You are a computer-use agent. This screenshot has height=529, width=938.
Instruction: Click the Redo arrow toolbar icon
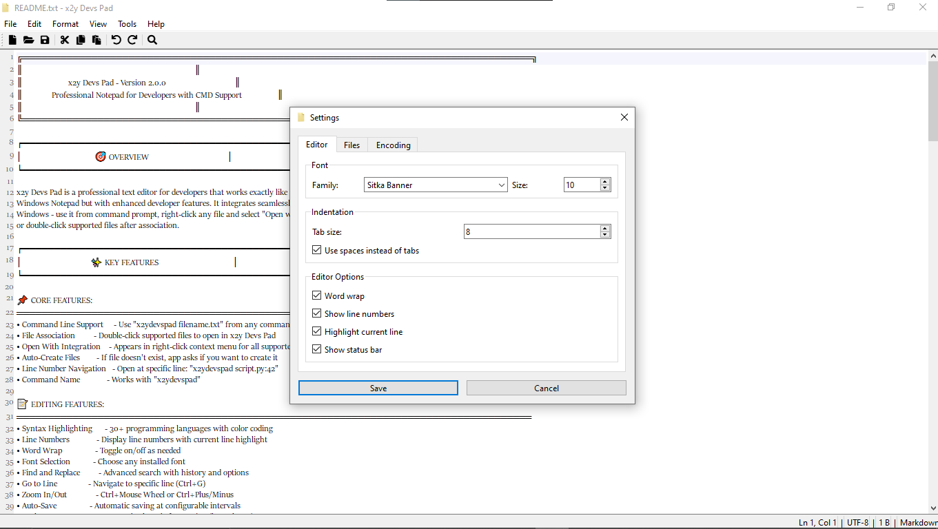click(x=132, y=40)
